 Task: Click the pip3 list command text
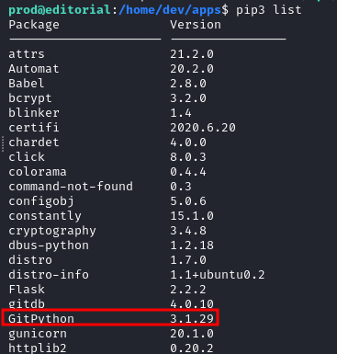tap(269, 10)
